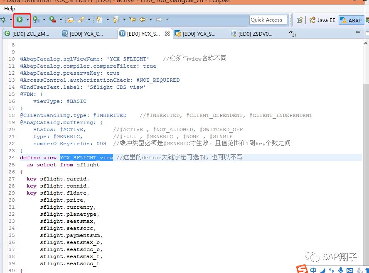The width and height of the screenshot is (369, 273).
Task: Open the Debug configurations dropdown arrow
Action: point(11,19)
